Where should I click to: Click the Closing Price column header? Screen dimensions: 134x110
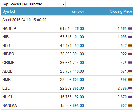[121, 11]
